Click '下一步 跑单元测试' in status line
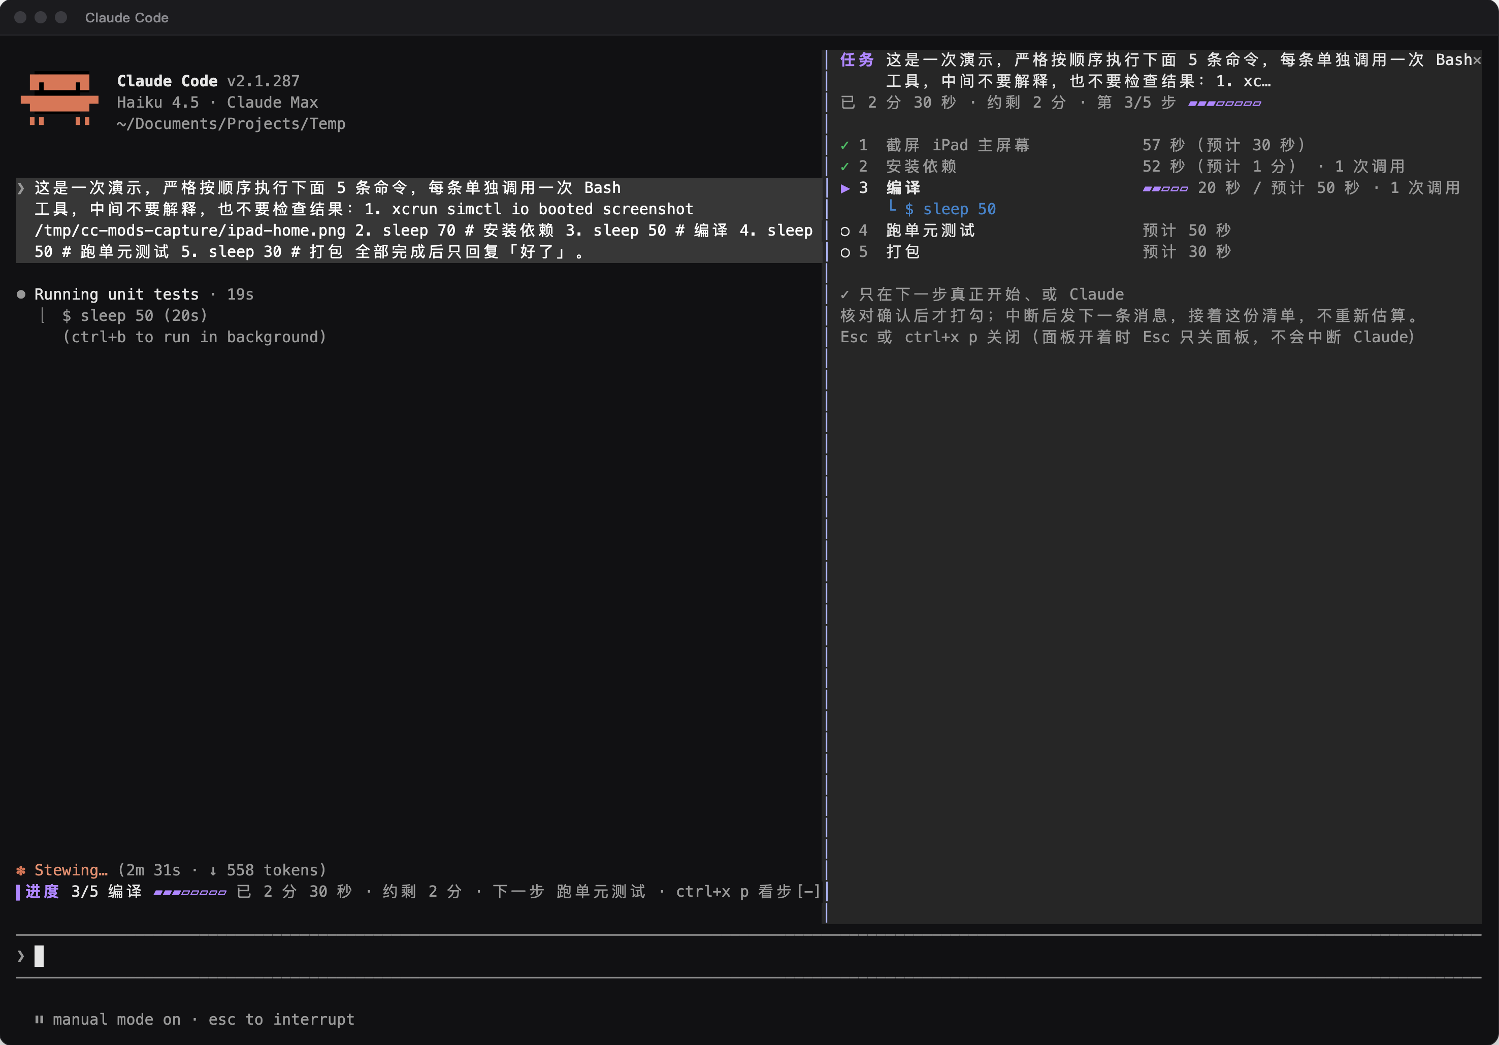Image resolution: width=1499 pixels, height=1045 pixels. coord(569,892)
